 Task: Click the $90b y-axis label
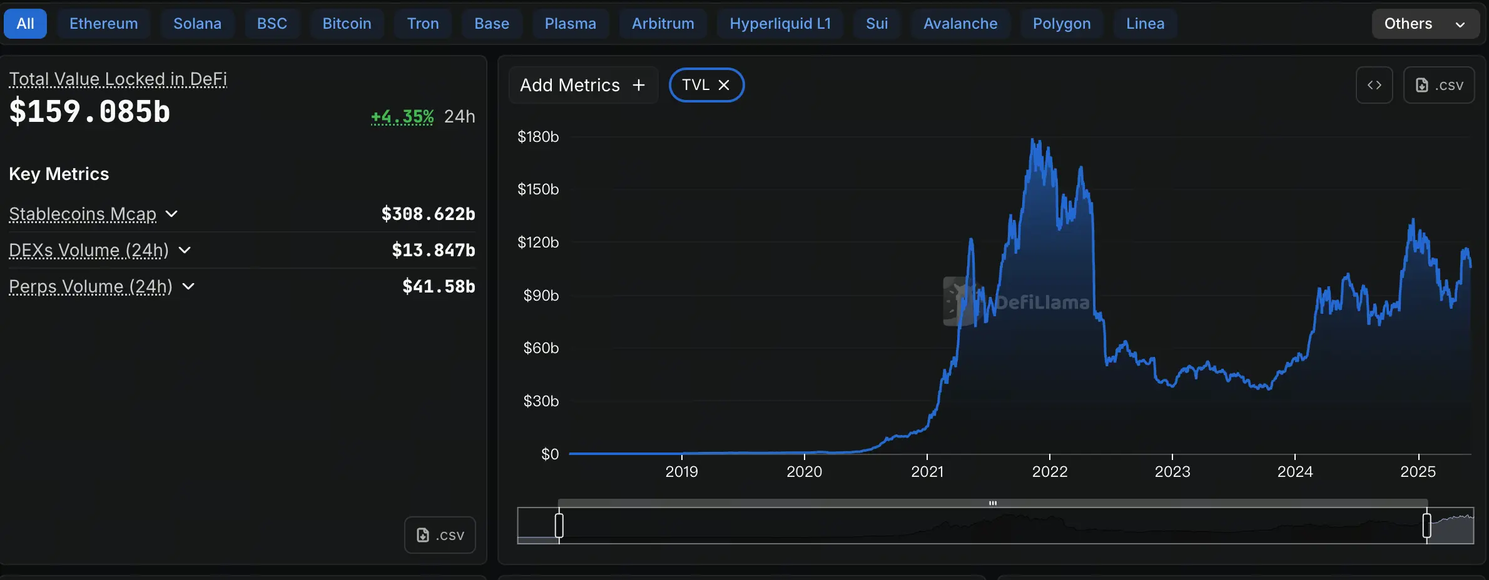pyautogui.click(x=541, y=295)
